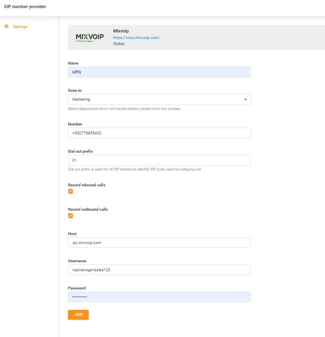Click the Record inbound calls label
Viewport: 325px width, 337px height.
coord(87,185)
